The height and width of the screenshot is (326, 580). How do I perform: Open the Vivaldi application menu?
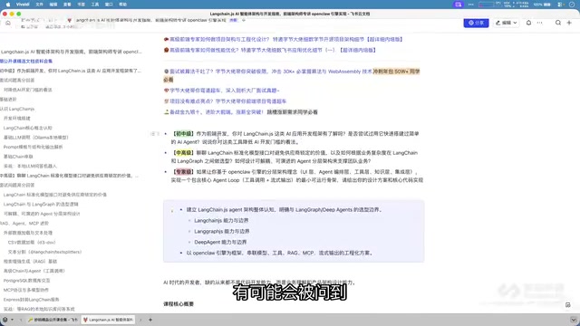coord(23,5)
